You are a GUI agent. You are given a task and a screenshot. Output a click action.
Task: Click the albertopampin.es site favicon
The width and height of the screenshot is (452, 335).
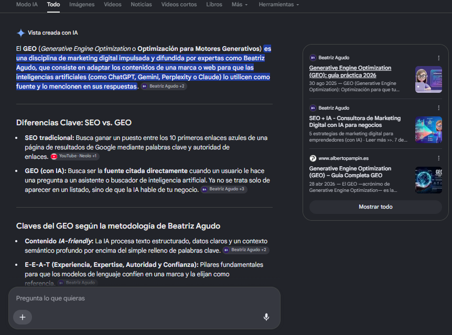point(313,158)
